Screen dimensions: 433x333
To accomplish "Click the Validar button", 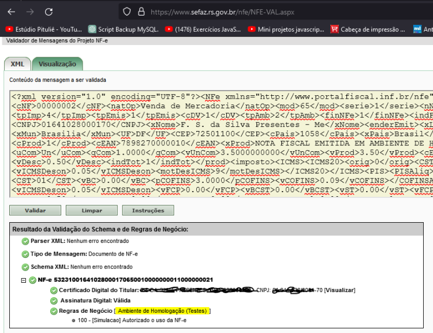I will coord(35,211).
